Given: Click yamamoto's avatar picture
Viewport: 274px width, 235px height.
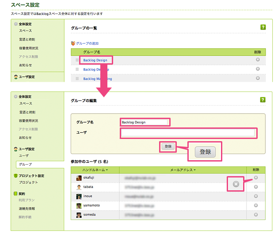Looking at the screenshot, I should (79, 206).
